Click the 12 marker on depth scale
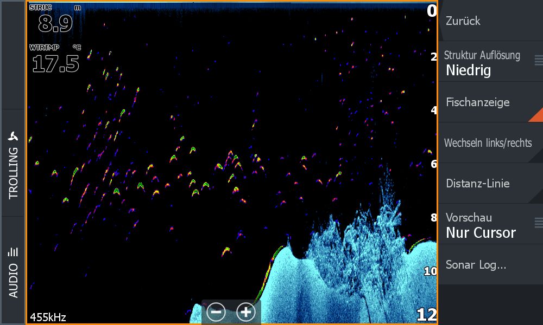The height and width of the screenshot is (325, 543). 426,315
